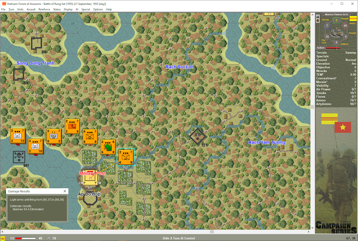Open the Turn menu

[11, 9]
